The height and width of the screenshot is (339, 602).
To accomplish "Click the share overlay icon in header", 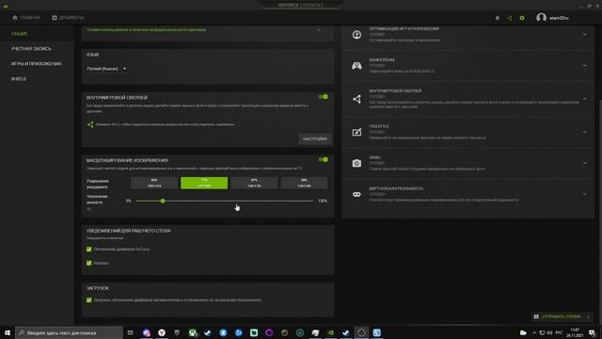I will tap(510, 18).
